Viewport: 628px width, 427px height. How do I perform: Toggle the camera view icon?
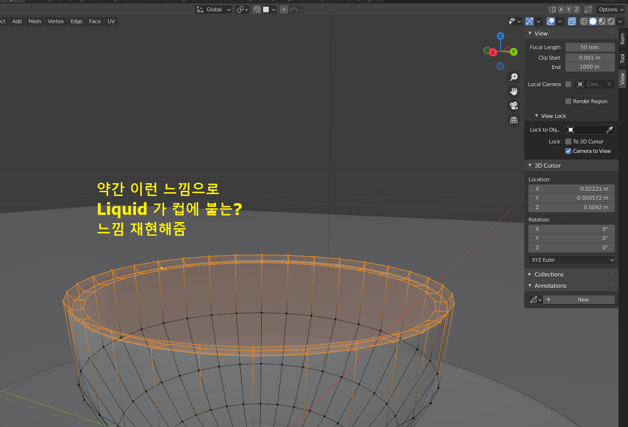514,106
